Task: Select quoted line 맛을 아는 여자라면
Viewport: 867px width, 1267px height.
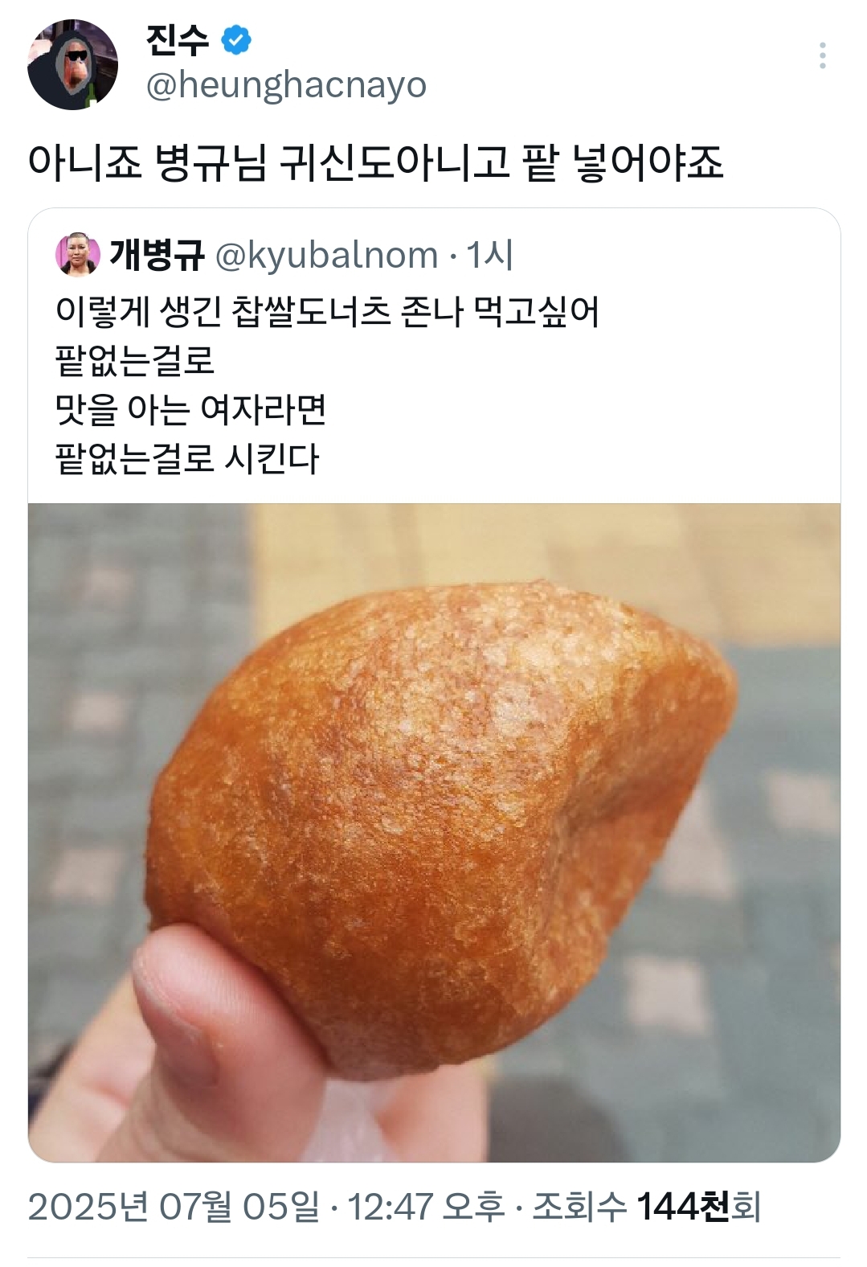Action: coord(190,410)
